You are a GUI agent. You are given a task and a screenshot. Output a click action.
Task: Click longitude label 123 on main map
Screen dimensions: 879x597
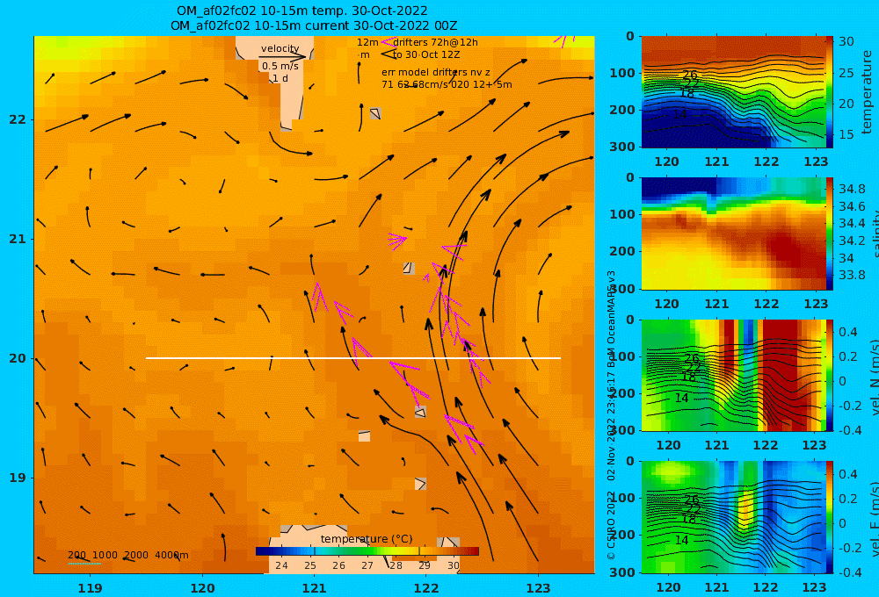tap(539, 588)
